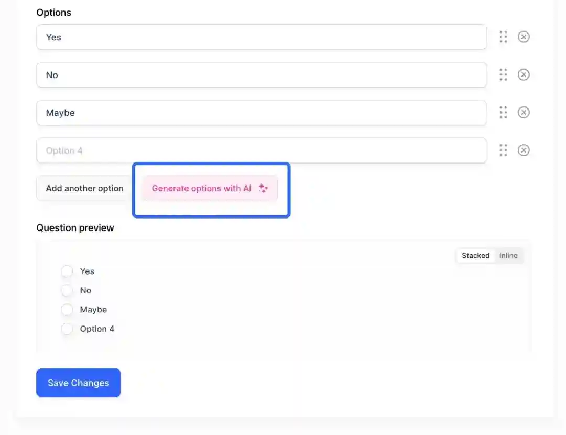Generate options with AI
The image size is (566, 435).
pos(210,188)
